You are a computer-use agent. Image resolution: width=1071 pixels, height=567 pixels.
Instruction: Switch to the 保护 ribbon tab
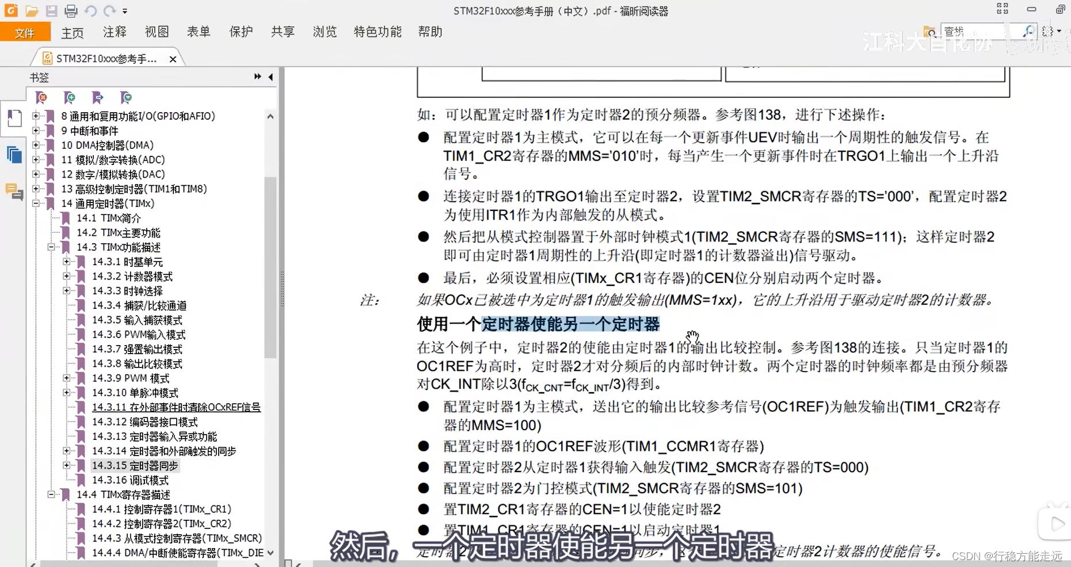(241, 32)
